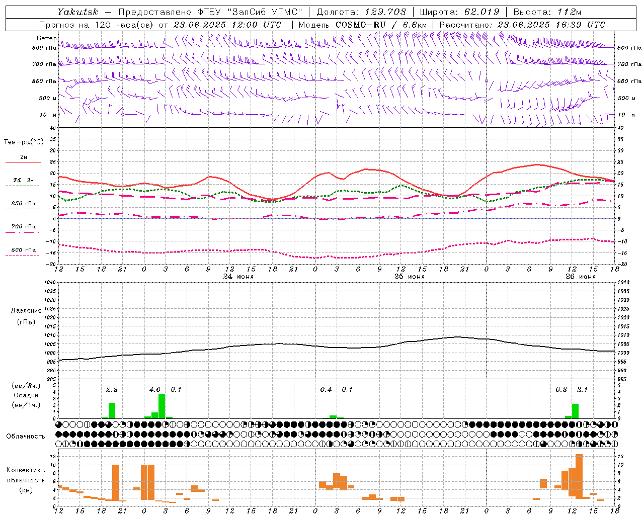Click the (мм/3ч.) units label
This screenshot has width=644, height=515.
(x=26, y=386)
